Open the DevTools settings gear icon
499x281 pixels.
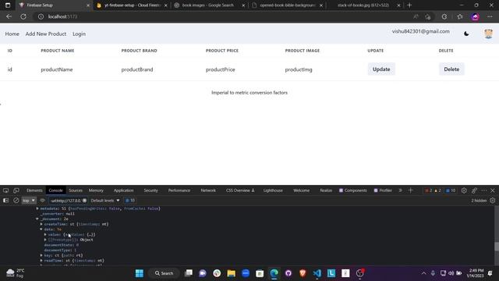(x=464, y=190)
